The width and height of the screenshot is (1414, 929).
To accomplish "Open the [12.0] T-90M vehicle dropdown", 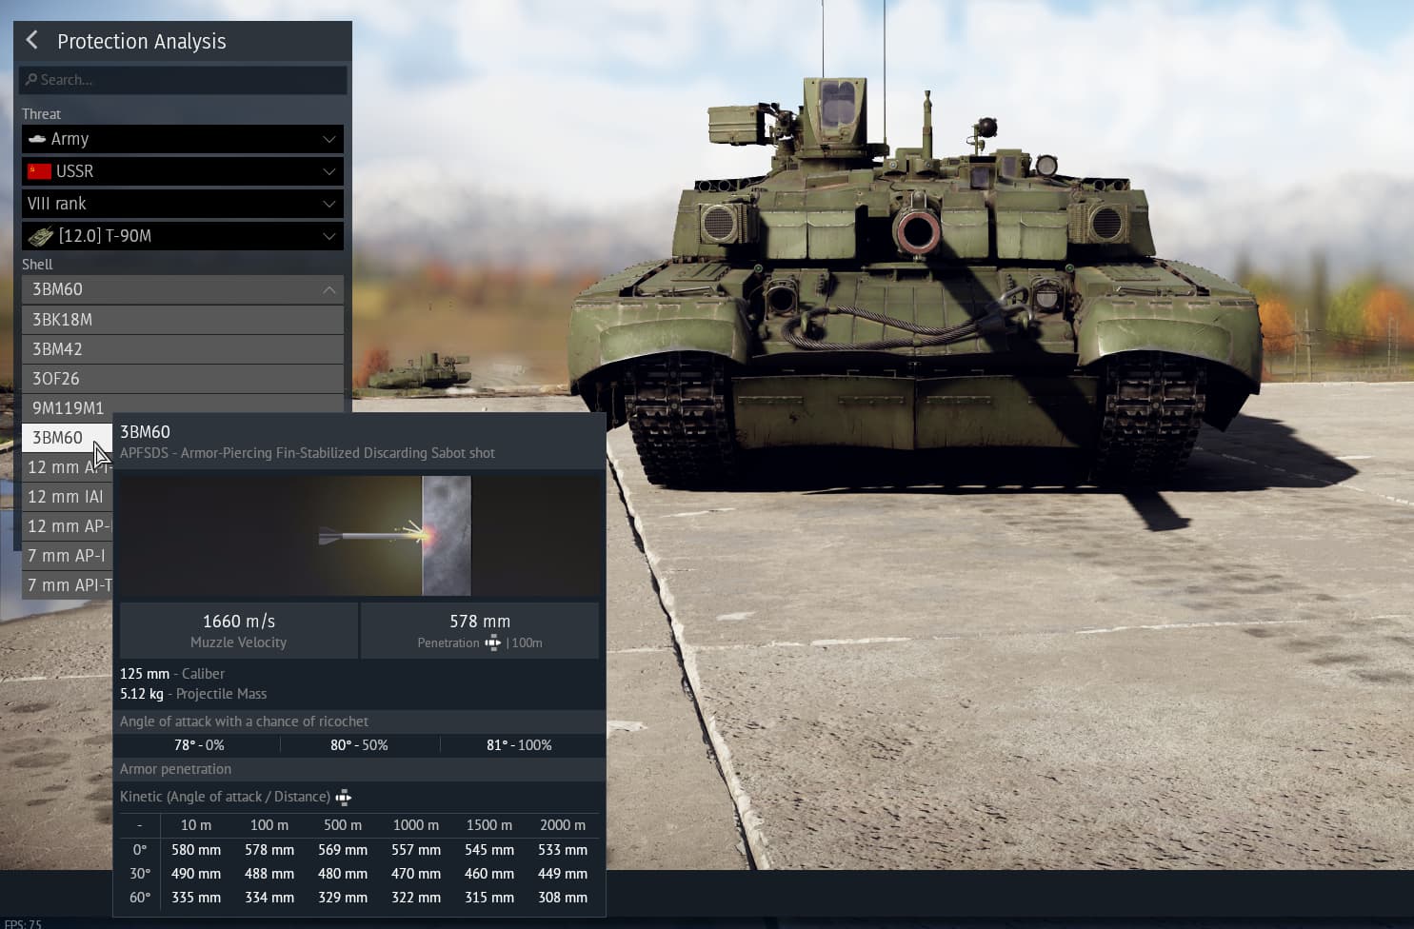I will [183, 236].
